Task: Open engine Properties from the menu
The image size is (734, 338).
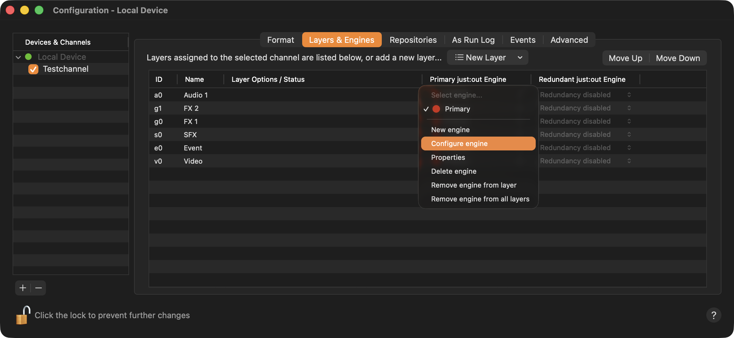Action: (478, 157)
